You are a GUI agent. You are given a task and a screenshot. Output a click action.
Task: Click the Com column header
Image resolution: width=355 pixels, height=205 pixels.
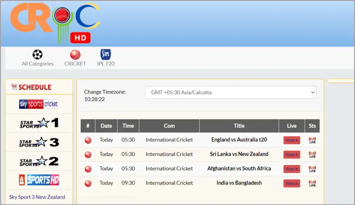click(x=170, y=126)
